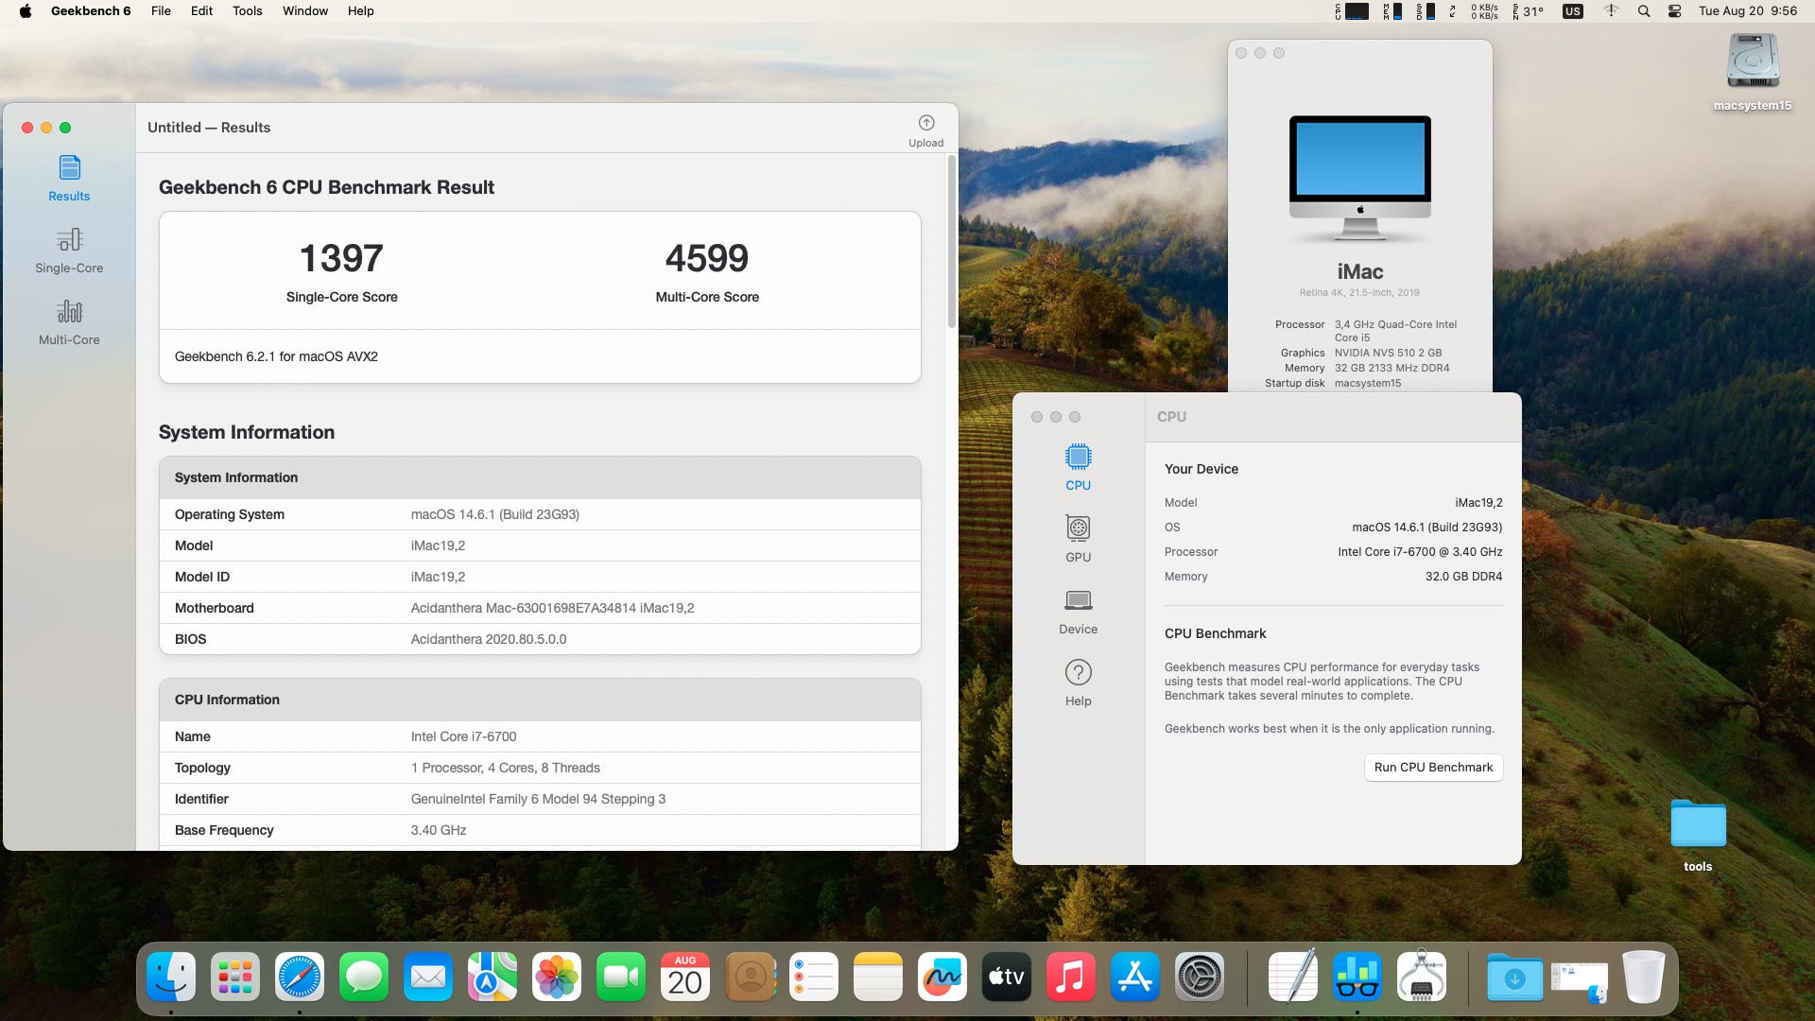Open the Edit menu
Screen dimensions: 1815x1021
click(x=201, y=11)
